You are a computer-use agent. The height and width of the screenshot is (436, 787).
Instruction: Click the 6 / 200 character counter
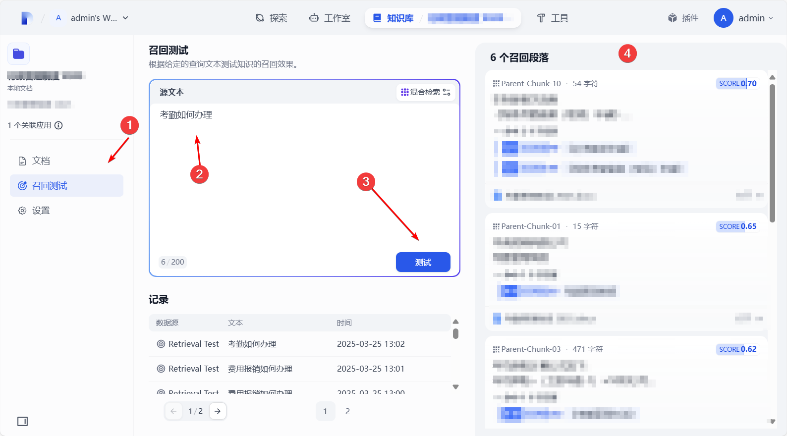pos(172,262)
